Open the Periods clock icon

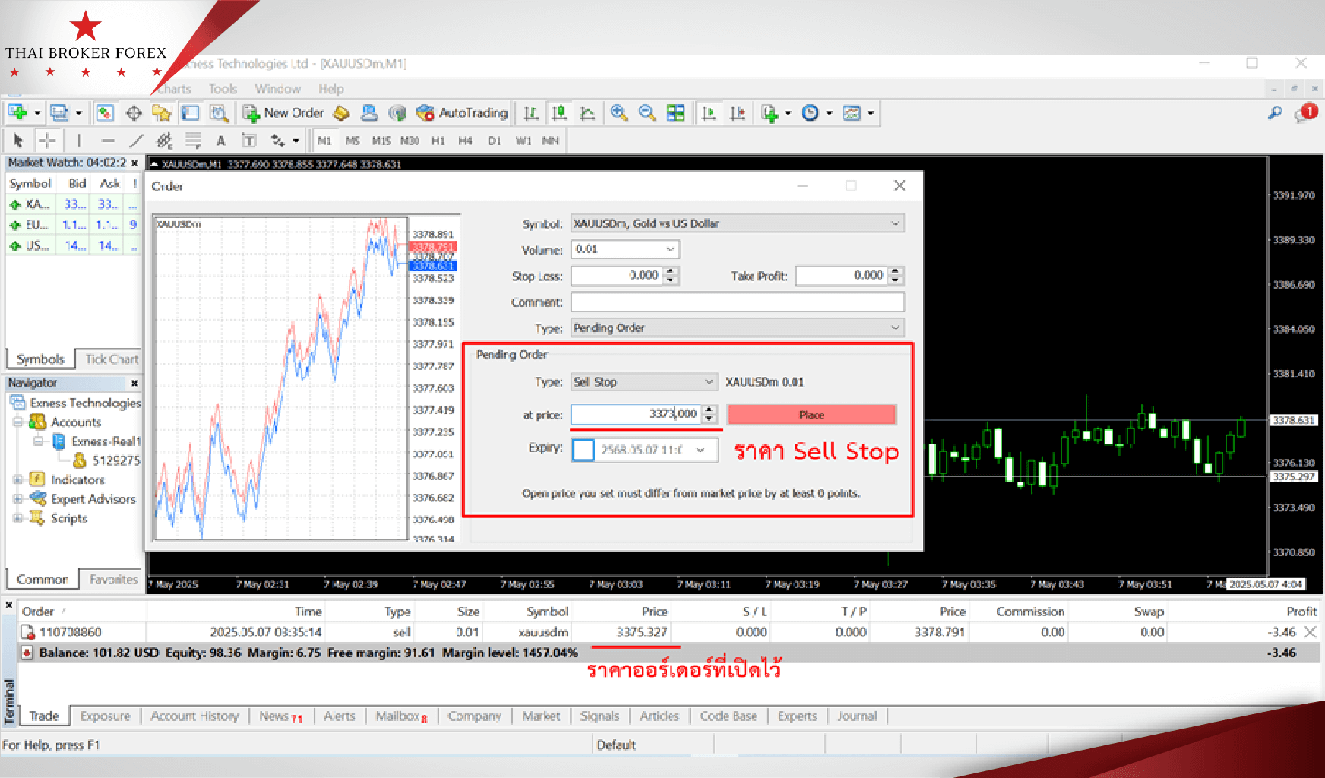pos(811,113)
